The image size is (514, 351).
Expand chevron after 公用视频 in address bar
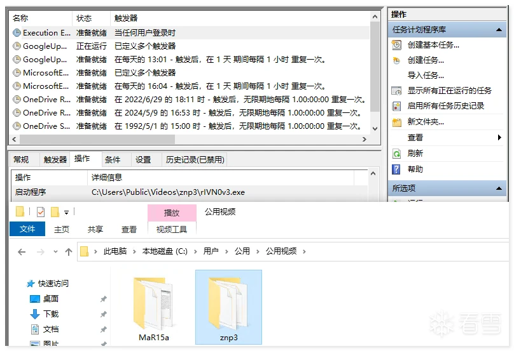[305, 251]
